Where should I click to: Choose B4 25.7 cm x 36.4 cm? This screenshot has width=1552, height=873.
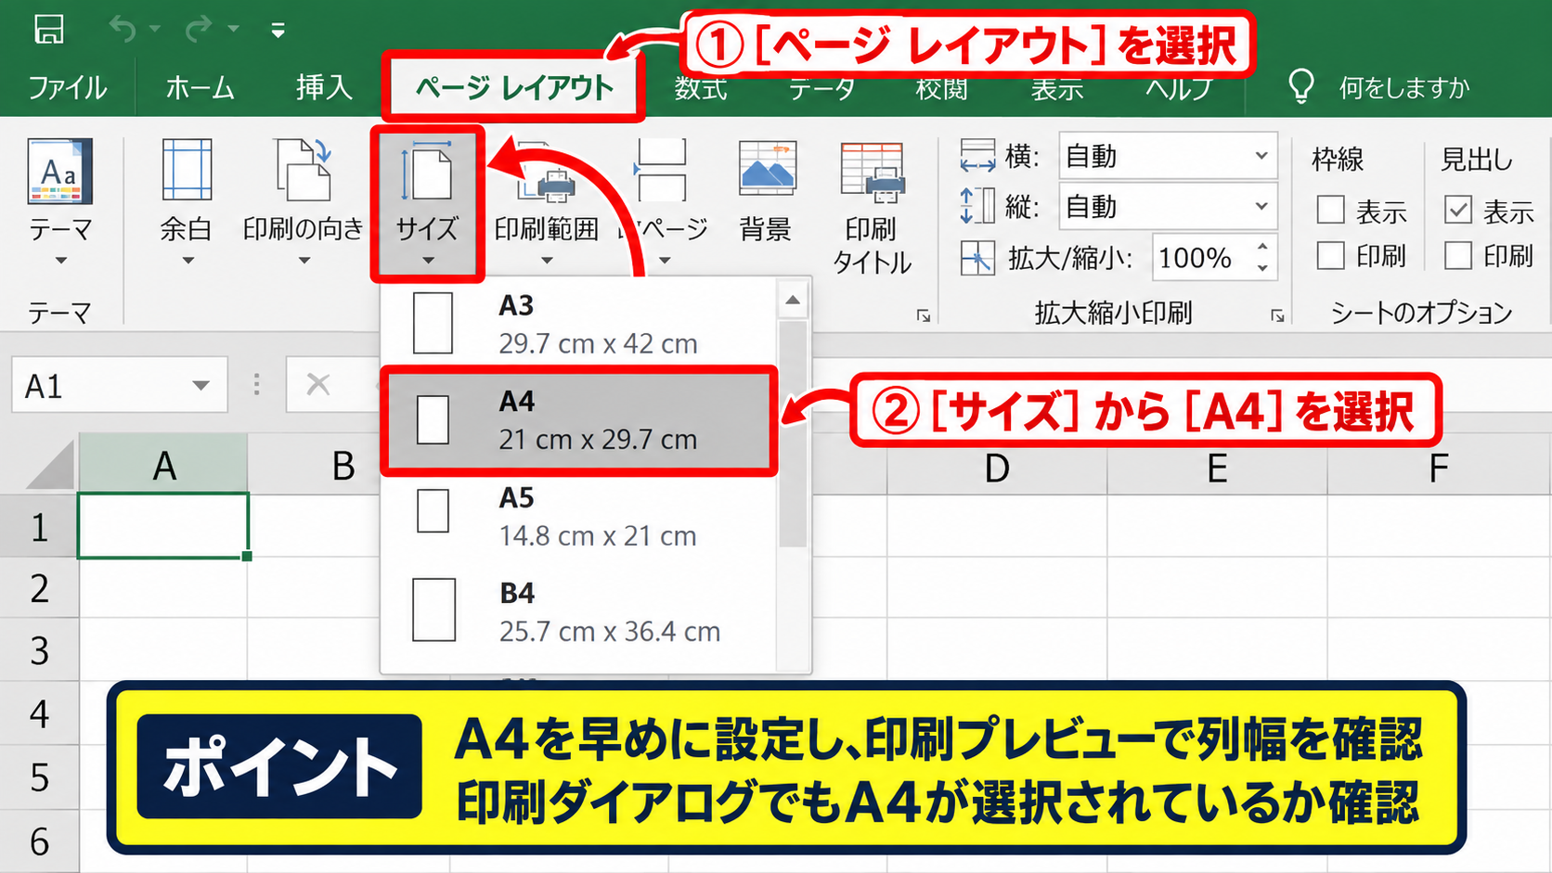pyautogui.click(x=578, y=612)
